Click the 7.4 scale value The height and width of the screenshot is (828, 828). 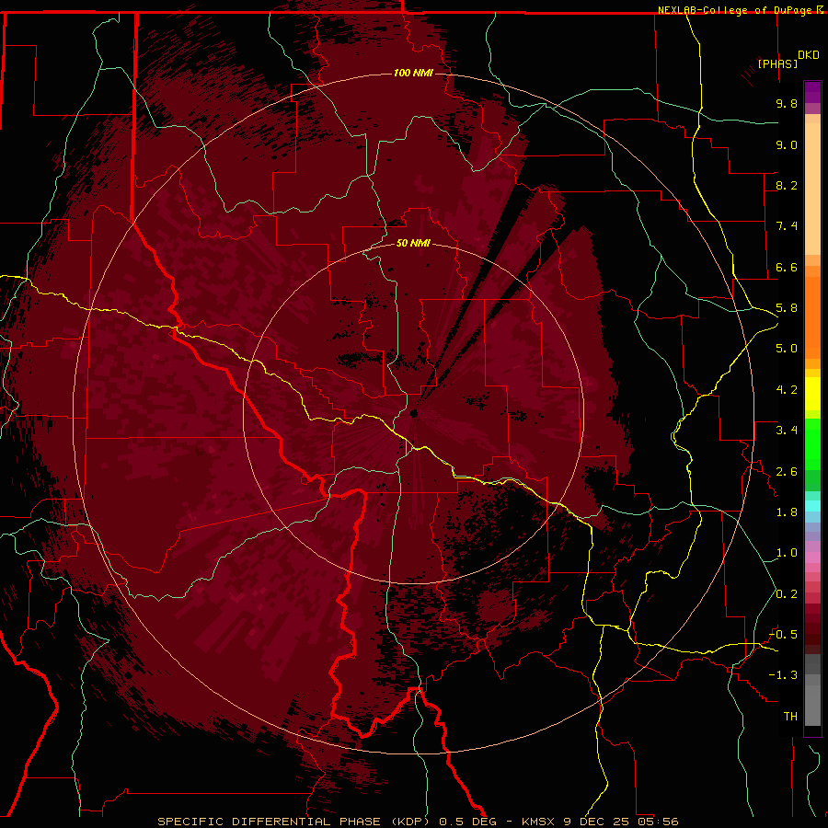[787, 226]
